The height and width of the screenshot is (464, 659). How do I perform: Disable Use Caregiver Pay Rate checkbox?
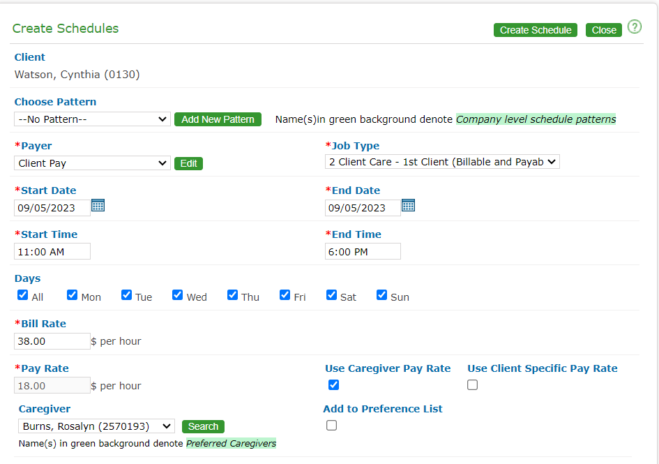click(333, 385)
